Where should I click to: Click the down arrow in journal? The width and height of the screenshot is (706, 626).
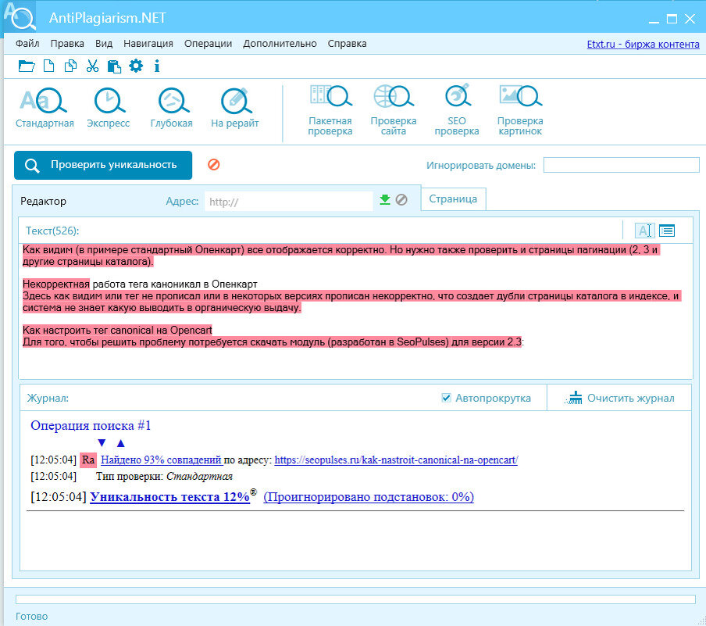click(x=102, y=442)
